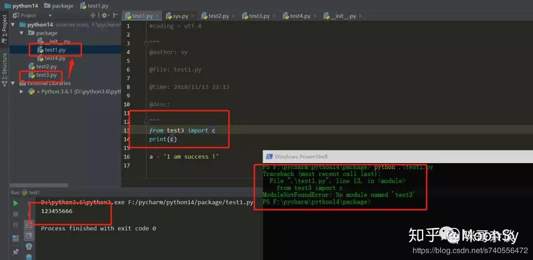Click the python14 folder icon in breadcrumb

click(7, 6)
